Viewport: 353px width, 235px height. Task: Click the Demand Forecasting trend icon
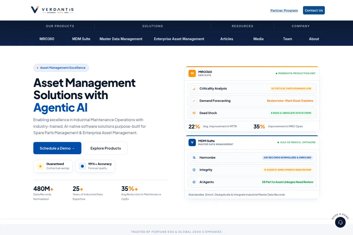[x=194, y=101]
